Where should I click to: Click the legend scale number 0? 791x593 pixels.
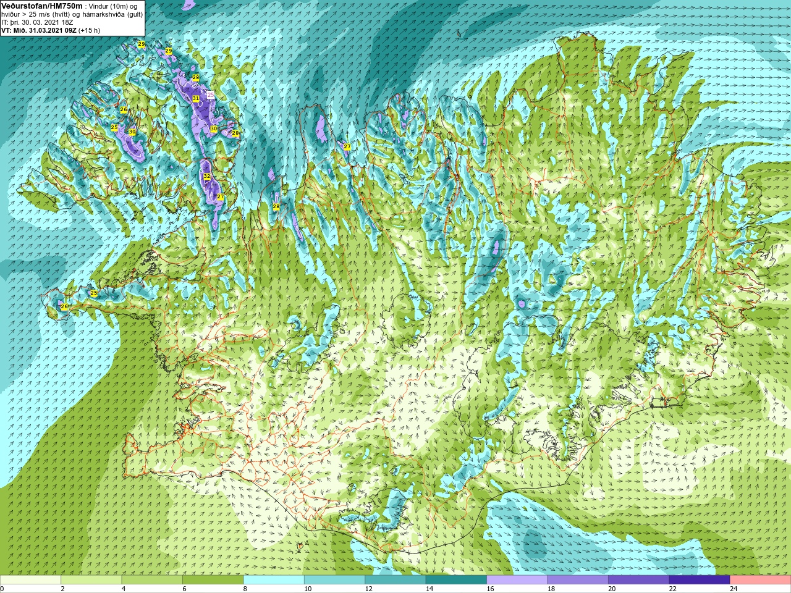pyautogui.click(x=2, y=589)
